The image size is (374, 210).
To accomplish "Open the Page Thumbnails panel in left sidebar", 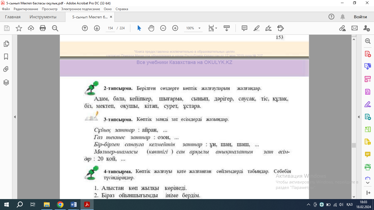I will [6, 44].
